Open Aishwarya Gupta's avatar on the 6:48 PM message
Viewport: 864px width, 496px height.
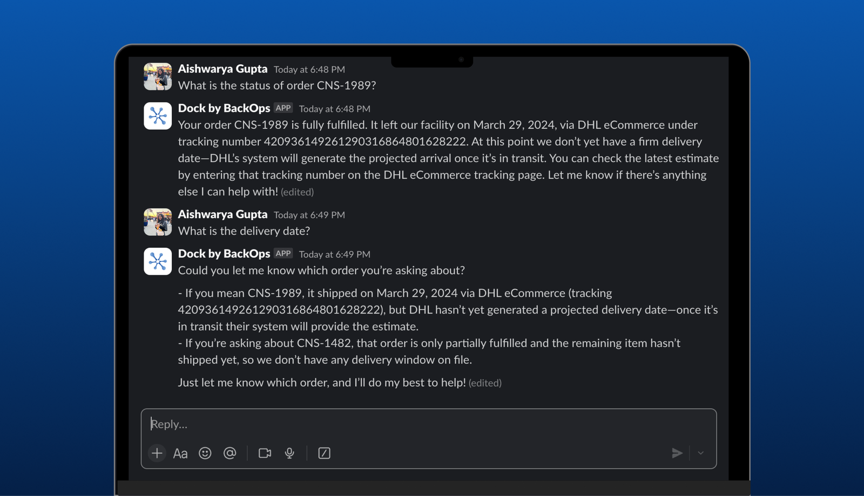click(158, 76)
